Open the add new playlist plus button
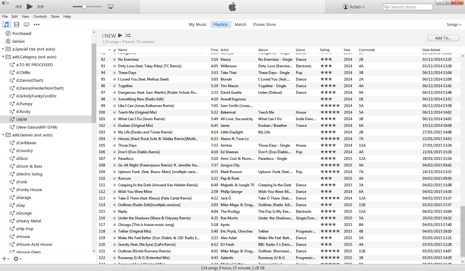 (x=5, y=259)
